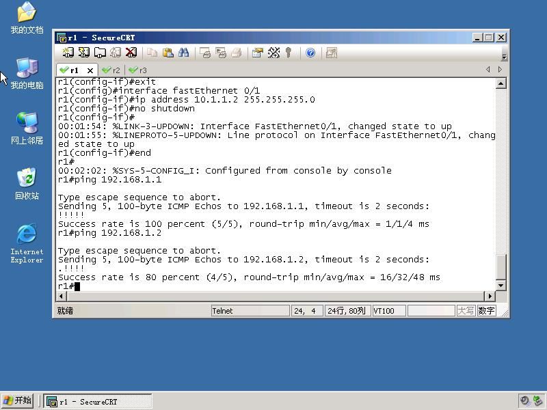
Task: Click 'Success rate is 100 percent' line
Action: pos(243,224)
